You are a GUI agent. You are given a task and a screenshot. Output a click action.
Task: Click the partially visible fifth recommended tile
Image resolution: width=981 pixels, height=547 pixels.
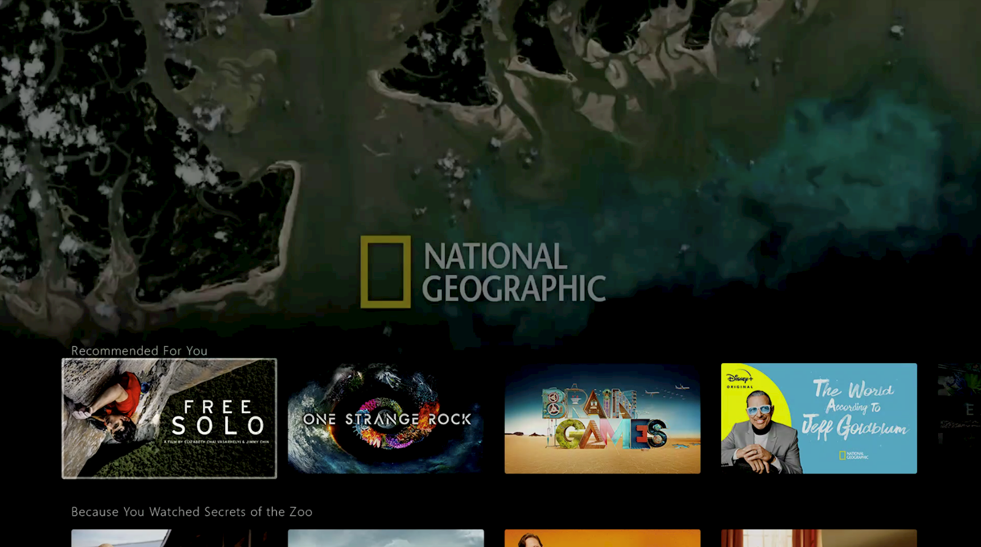click(960, 417)
